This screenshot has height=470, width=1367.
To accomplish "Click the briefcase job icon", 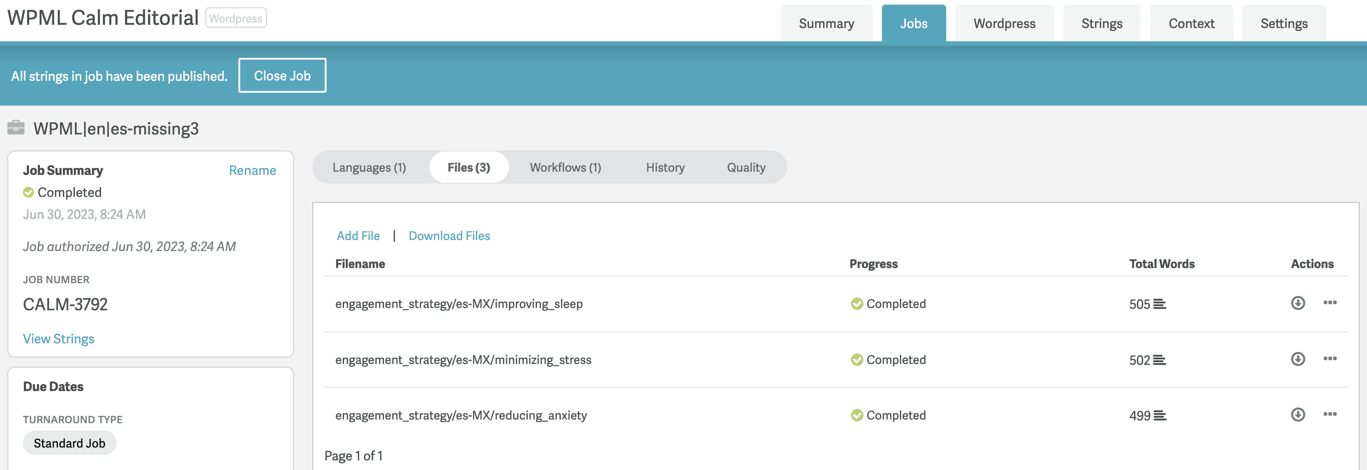I will click(x=16, y=128).
